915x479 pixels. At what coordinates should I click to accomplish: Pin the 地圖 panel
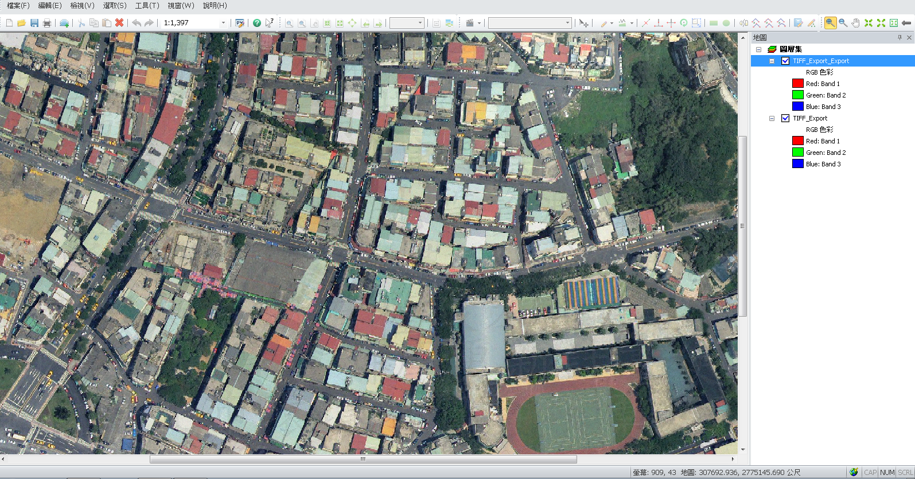[900, 37]
